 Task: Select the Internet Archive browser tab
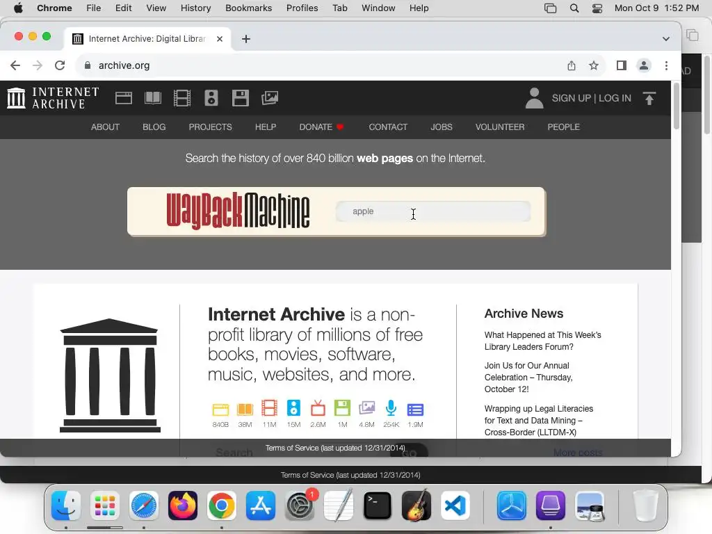[147, 39]
